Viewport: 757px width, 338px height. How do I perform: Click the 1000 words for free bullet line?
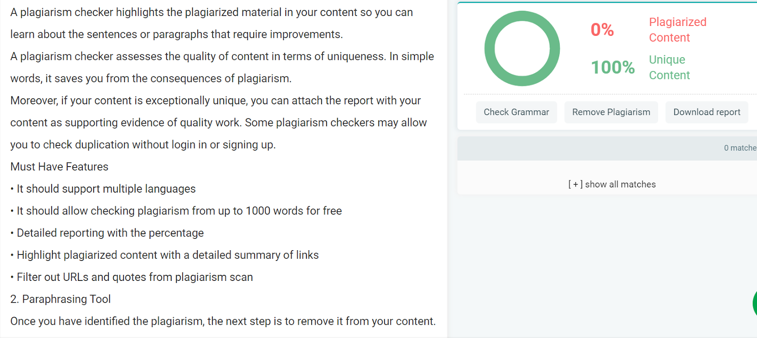[x=176, y=211]
